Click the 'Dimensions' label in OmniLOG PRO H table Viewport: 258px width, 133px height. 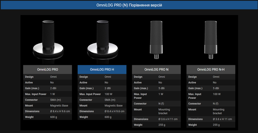[x=87, y=111]
